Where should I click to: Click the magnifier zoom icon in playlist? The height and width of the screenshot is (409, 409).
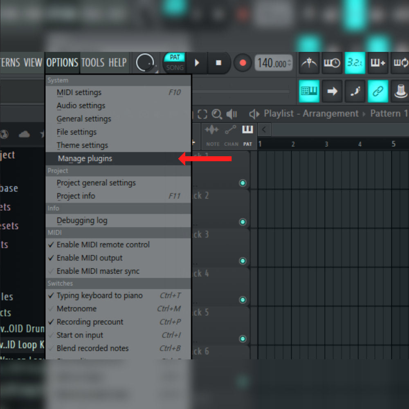pos(216,114)
